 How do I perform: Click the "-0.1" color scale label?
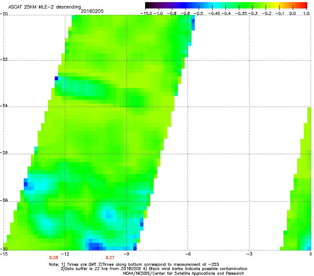pos(280,14)
